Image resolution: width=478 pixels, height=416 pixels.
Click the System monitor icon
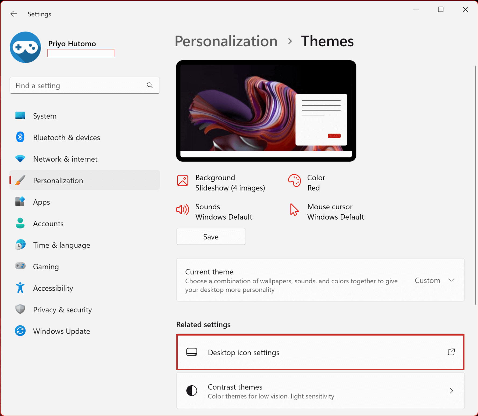20,116
